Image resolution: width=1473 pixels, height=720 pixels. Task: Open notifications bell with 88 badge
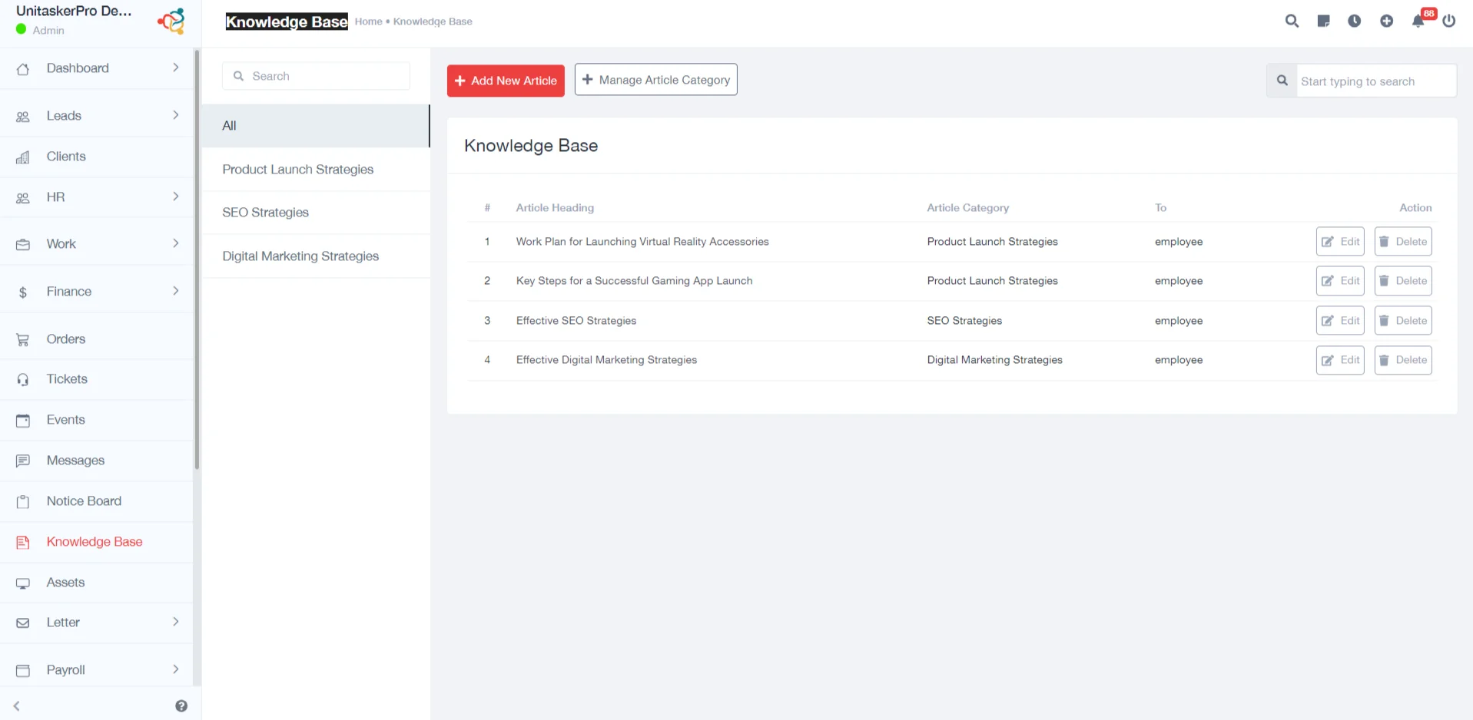[1418, 21]
